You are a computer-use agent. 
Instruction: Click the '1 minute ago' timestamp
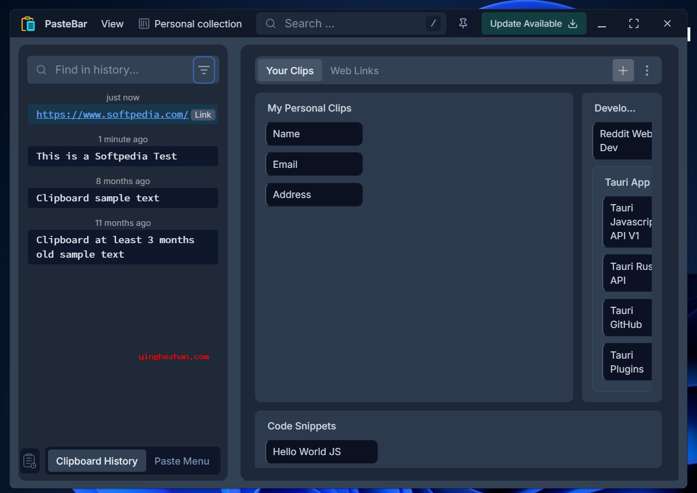tap(123, 139)
